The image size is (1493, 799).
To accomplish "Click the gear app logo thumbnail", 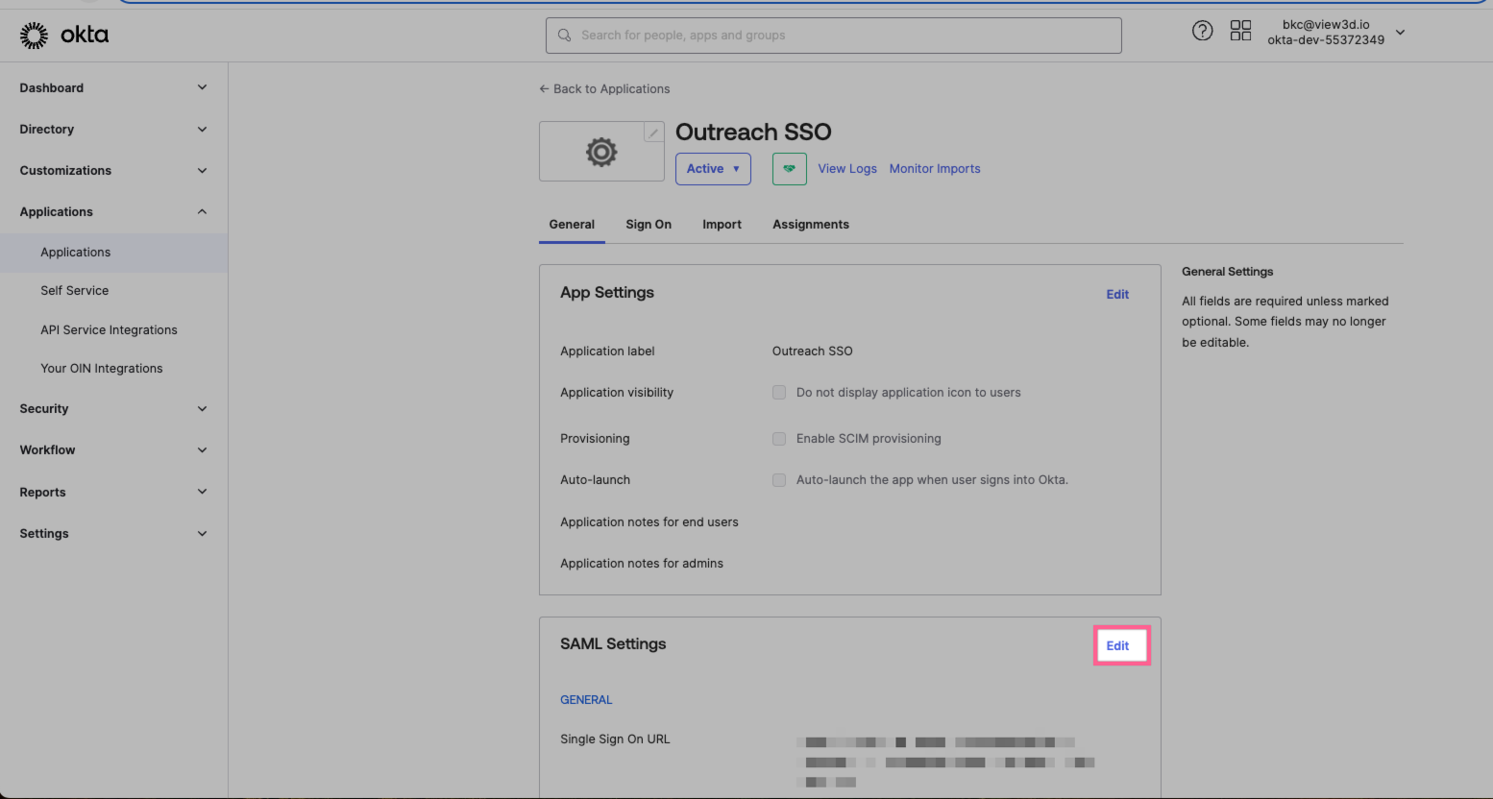I will [601, 152].
